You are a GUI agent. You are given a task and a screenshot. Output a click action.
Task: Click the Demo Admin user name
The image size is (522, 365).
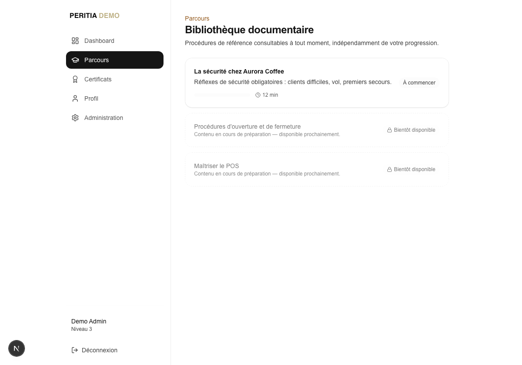89,321
